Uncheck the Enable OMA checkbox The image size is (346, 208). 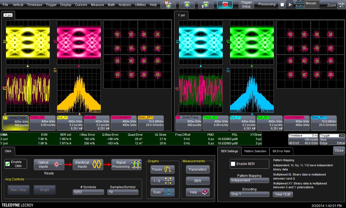click(x=8, y=164)
